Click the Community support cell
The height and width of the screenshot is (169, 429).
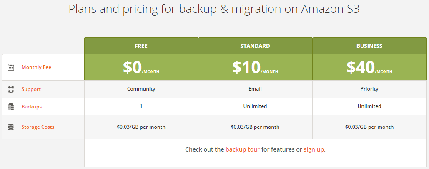141,89
